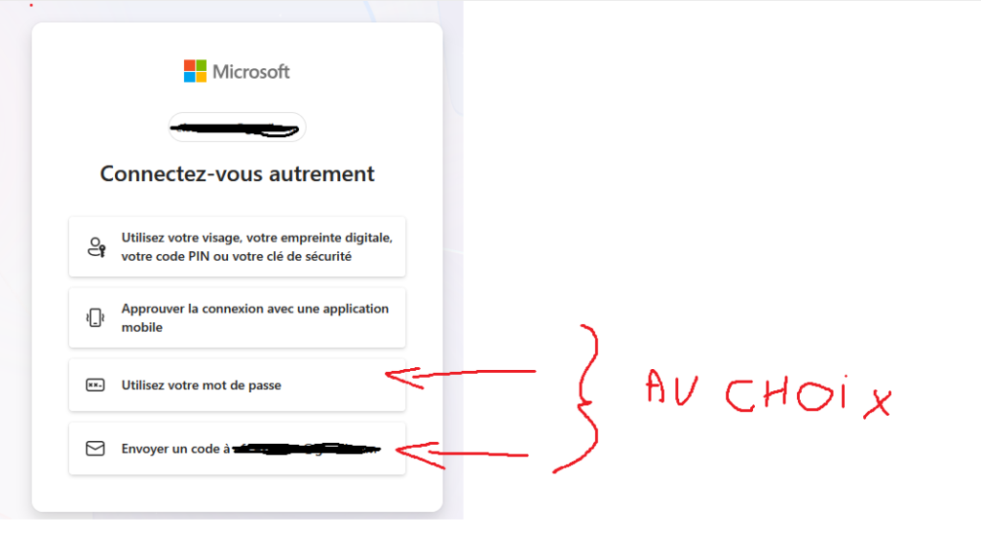This screenshot has height=554, width=981.
Task: Click the red arrow pointing at send code option
Action: pos(462,454)
